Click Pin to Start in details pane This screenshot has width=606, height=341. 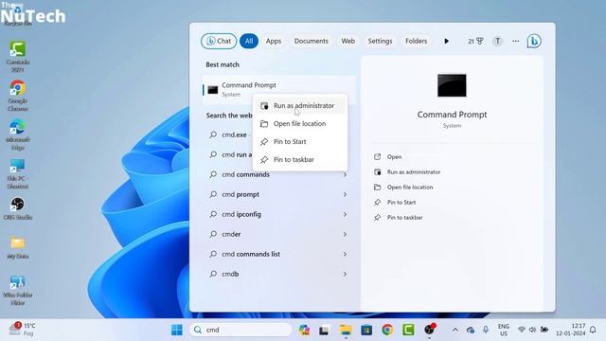(395, 202)
